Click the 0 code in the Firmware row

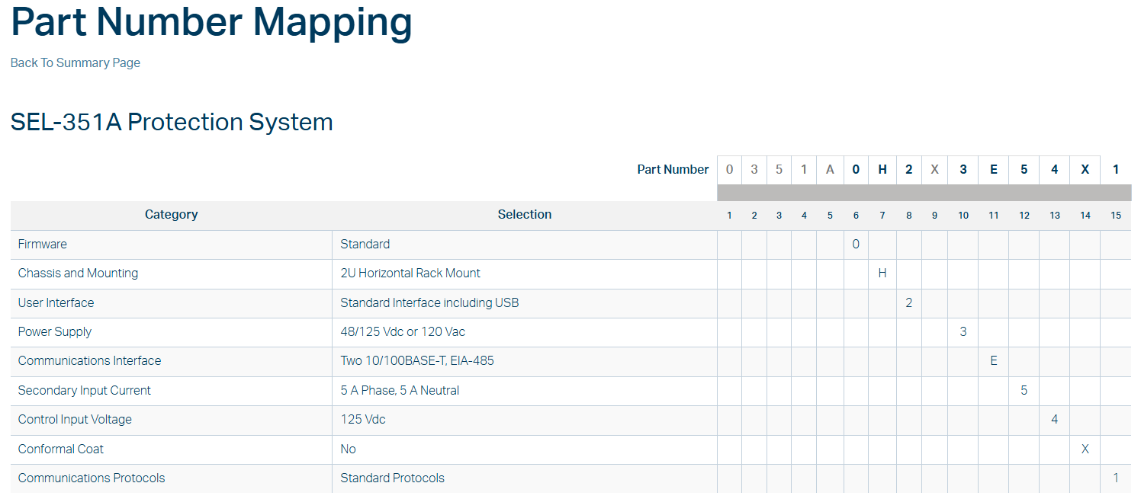click(x=856, y=245)
